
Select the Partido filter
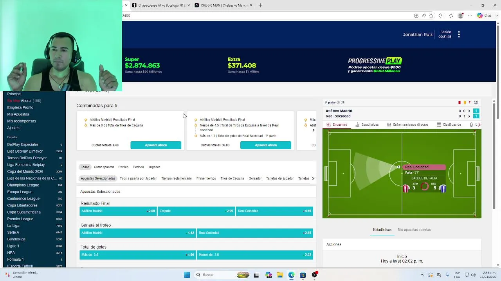pyautogui.click(x=123, y=167)
